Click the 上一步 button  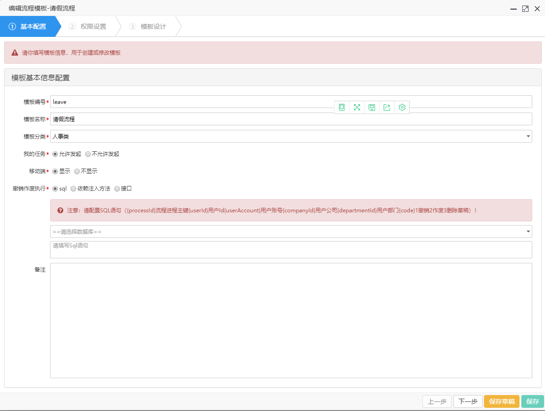437,401
